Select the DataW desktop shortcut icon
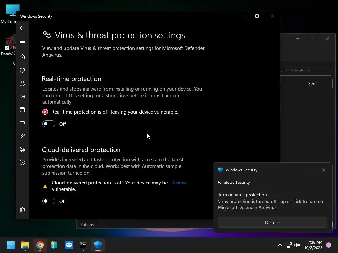Image resolution: width=338 pixels, height=253 pixels. tap(8, 46)
